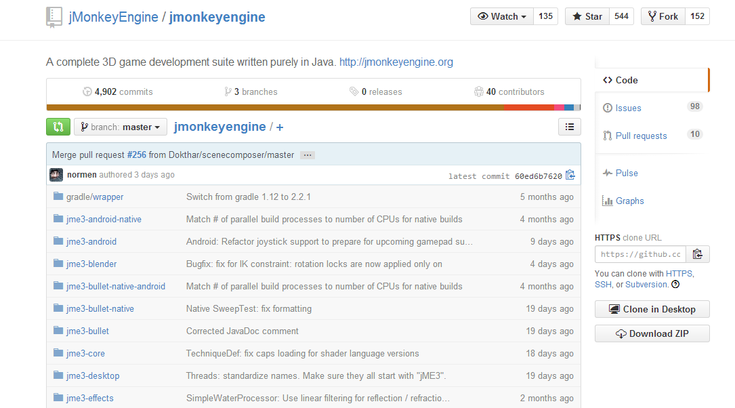
Task: Click the Pull requests icon in sidebar
Action: pos(608,136)
